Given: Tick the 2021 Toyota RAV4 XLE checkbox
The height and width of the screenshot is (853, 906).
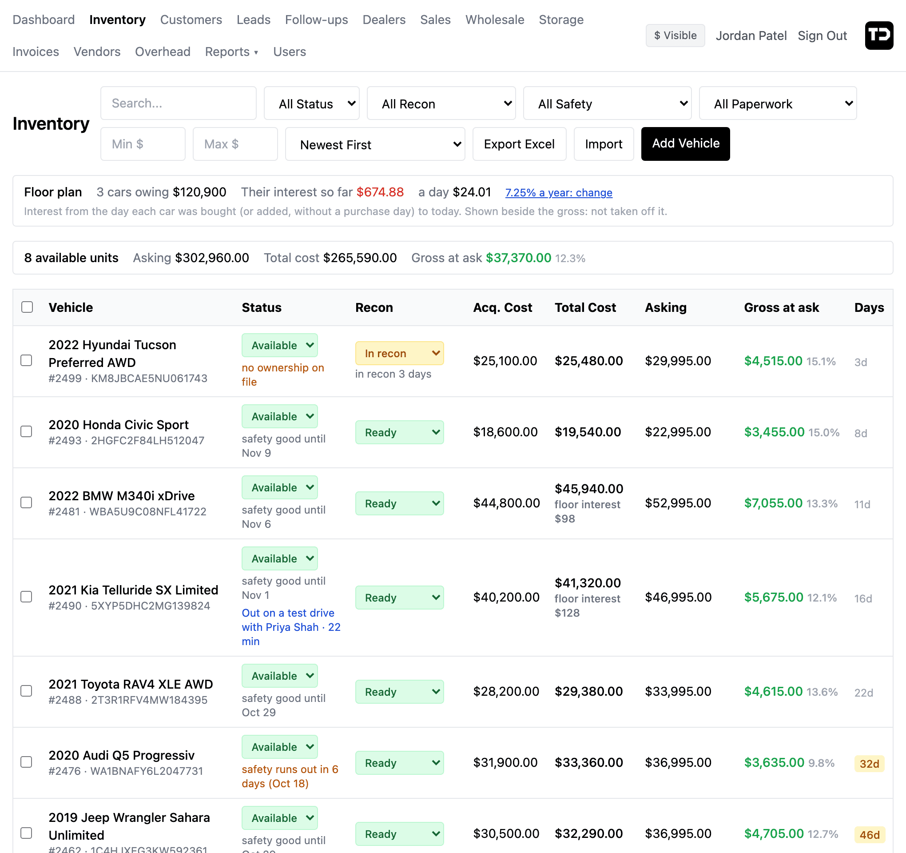Looking at the screenshot, I should [x=27, y=691].
